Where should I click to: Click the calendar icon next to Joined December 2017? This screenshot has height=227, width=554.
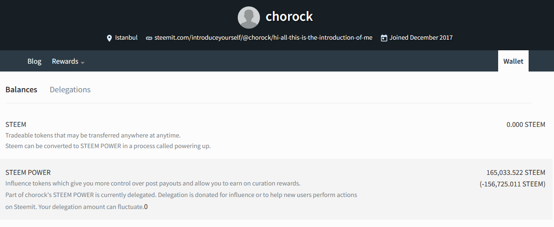point(384,38)
